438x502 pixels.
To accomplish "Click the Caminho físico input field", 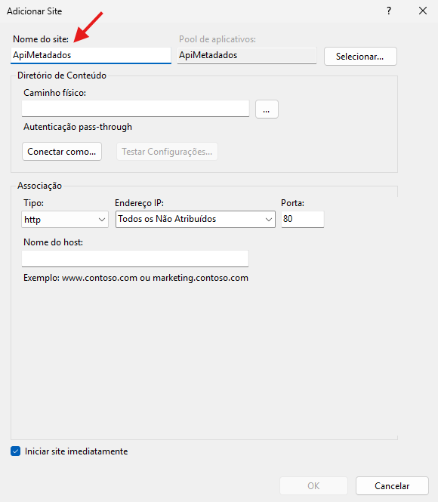I will [135, 109].
